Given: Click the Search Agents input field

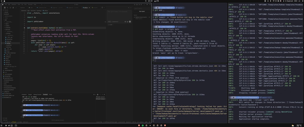Looking at the screenshot, I should pyautogui.click(x=142, y=8).
